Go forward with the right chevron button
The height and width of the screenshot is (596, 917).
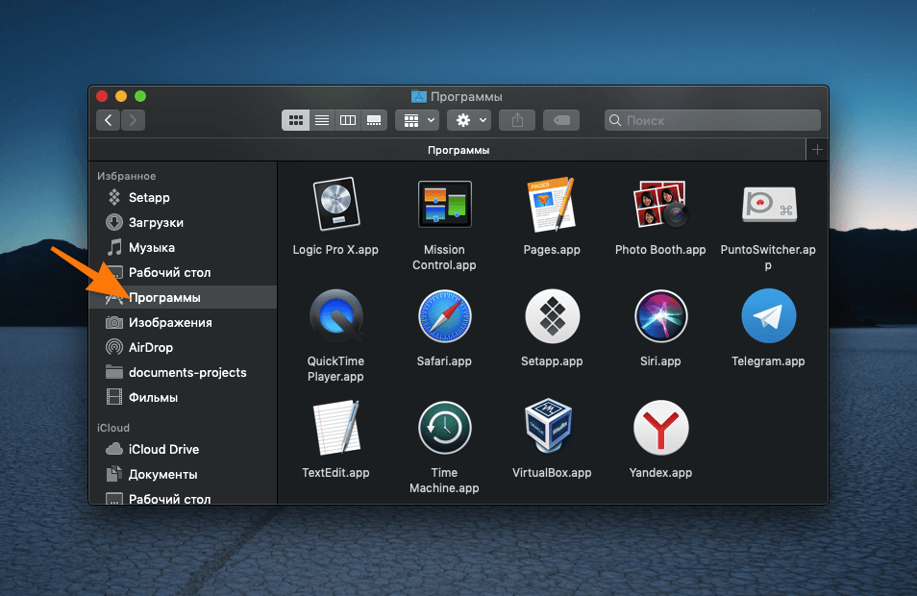pyautogui.click(x=133, y=120)
